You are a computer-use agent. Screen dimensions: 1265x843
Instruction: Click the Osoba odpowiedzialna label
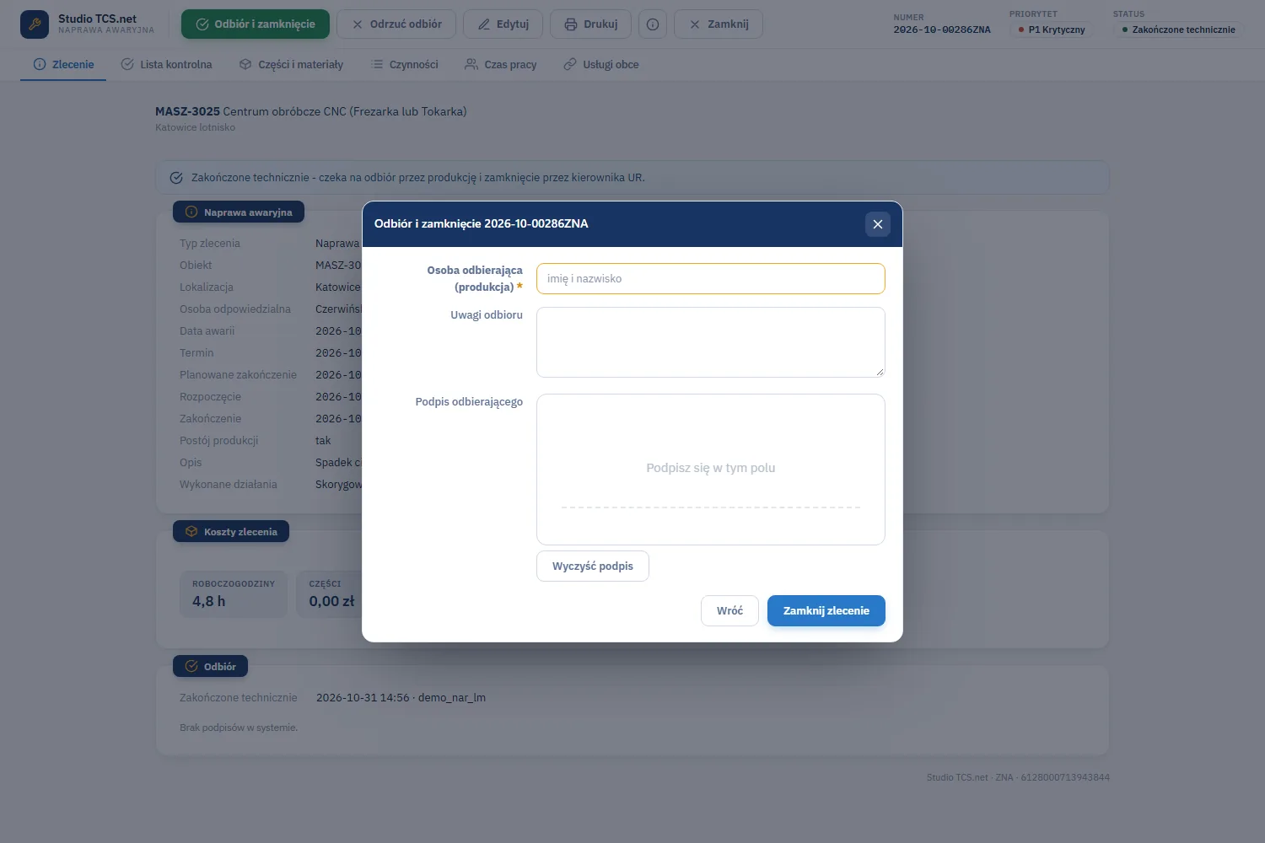[235, 309]
